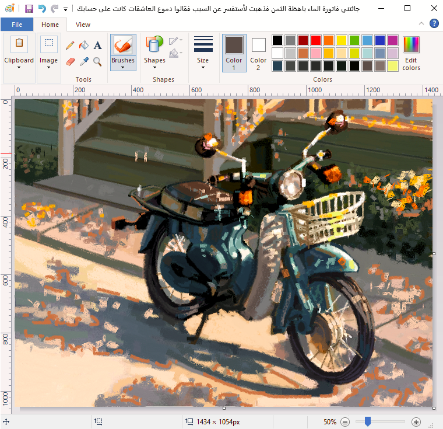
Task: Open the Shapes gallery icon
Action: [x=154, y=44]
